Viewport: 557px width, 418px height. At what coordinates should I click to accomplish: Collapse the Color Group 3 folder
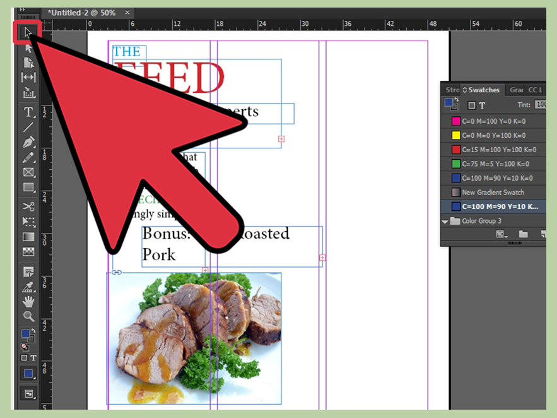coord(445,220)
